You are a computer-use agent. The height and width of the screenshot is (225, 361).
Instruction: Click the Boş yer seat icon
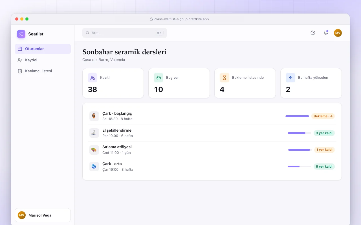tap(159, 78)
